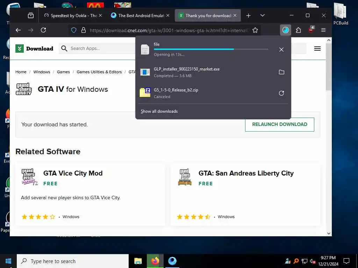
Task: Click the taskbar clock and date
Action: coord(328,261)
